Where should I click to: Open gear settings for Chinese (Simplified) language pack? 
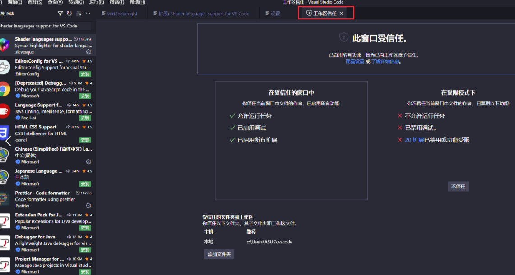coord(88,162)
